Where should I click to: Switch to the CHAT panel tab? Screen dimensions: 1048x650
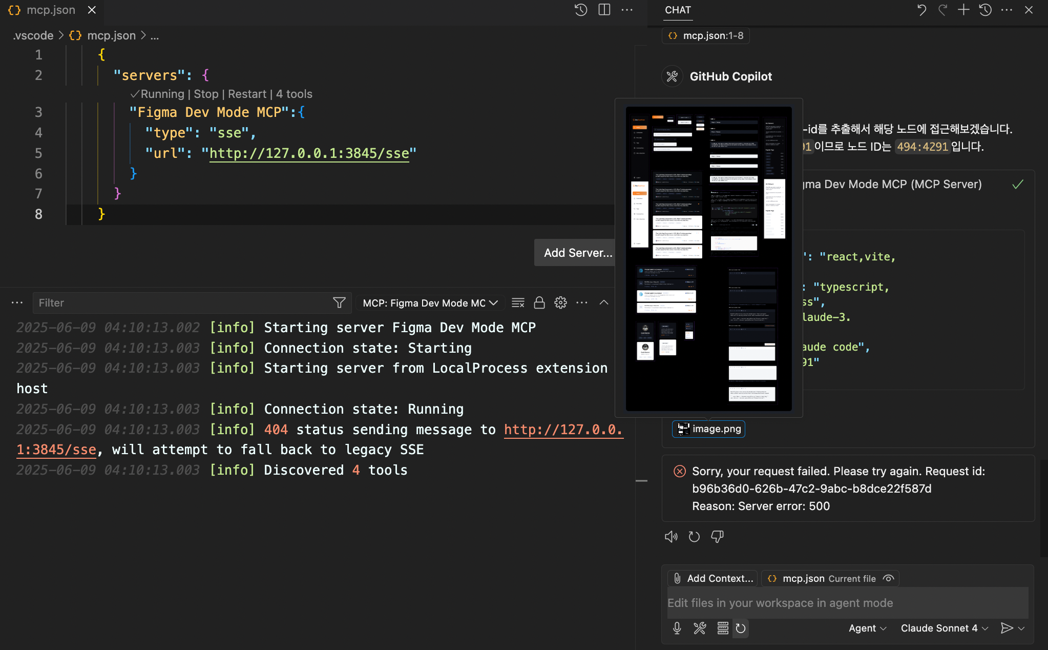tap(678, 10)
